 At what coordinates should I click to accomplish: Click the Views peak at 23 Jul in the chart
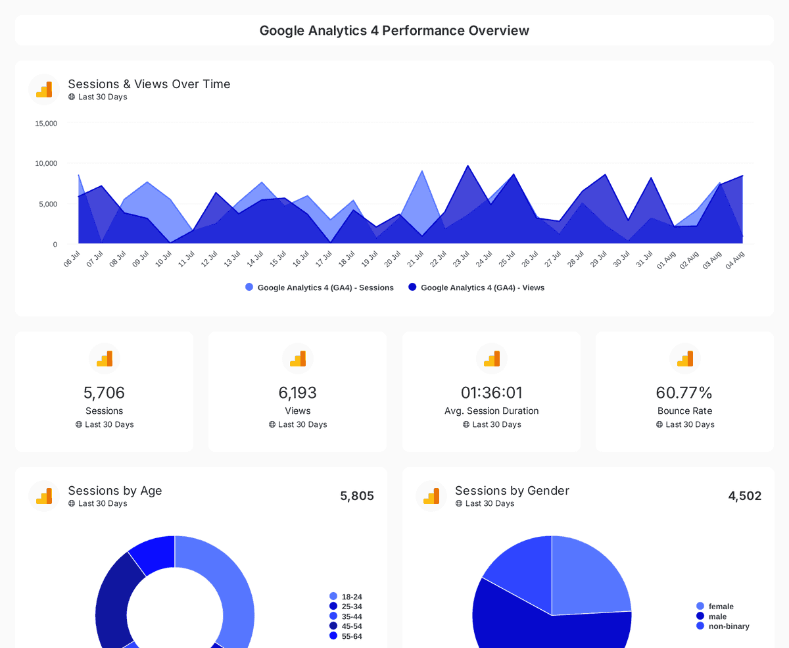click(x=467, y=166)
